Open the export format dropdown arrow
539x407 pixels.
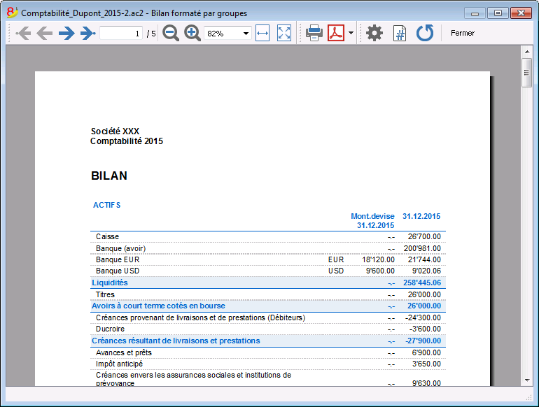click(x=351, y=34)
